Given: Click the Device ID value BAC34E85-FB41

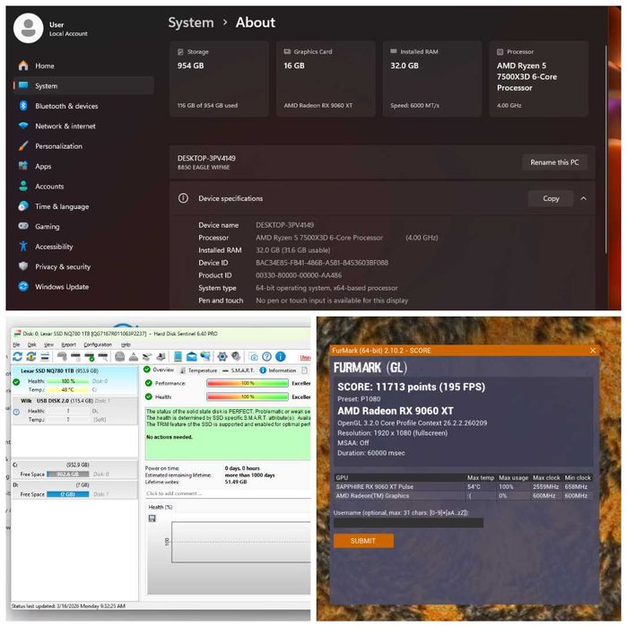Looking at the screenshot, I should tap(322, 262).
